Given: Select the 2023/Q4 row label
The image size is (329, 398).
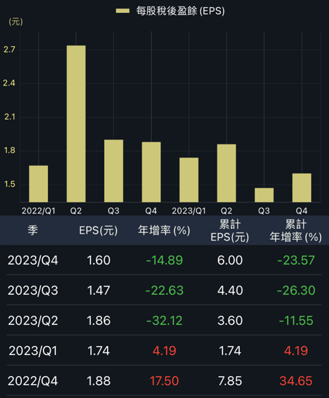Looking at the screenshot, I should [33, 260].
